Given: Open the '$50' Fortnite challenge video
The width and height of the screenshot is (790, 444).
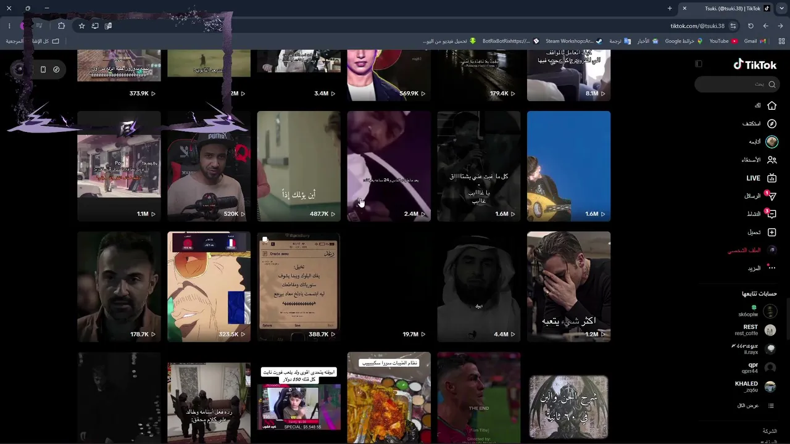Looking at the screenshot, I should click(299, 398).
